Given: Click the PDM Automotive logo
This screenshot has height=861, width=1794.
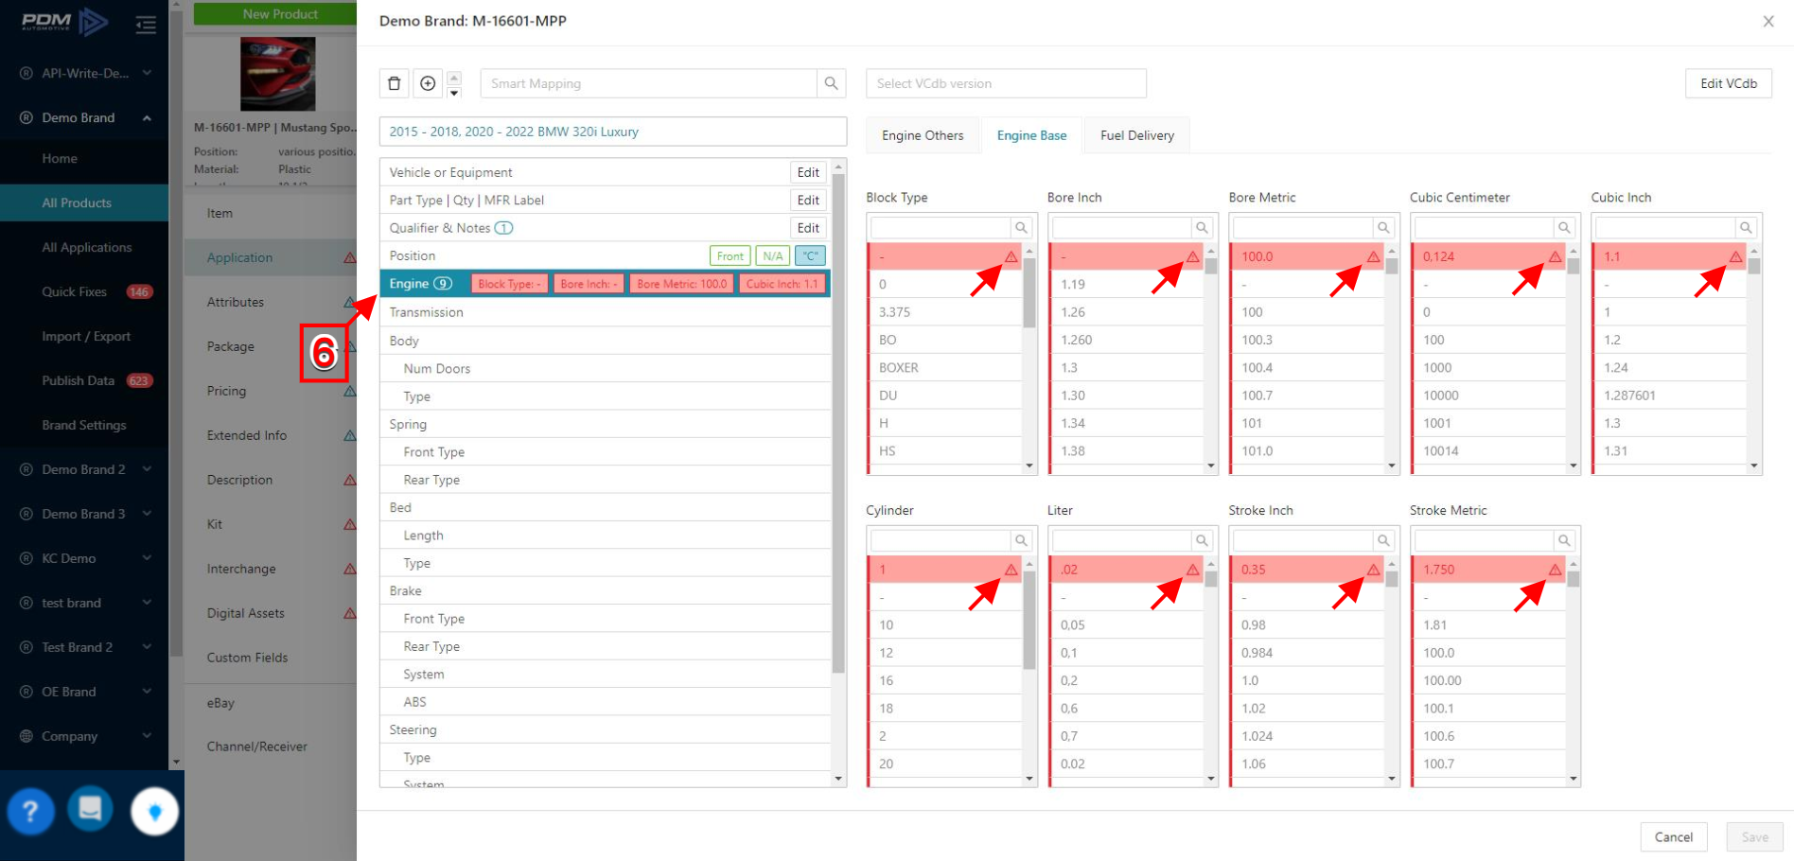Looking at the screenshot, I should pyautogui.click(x=64, y=21).
